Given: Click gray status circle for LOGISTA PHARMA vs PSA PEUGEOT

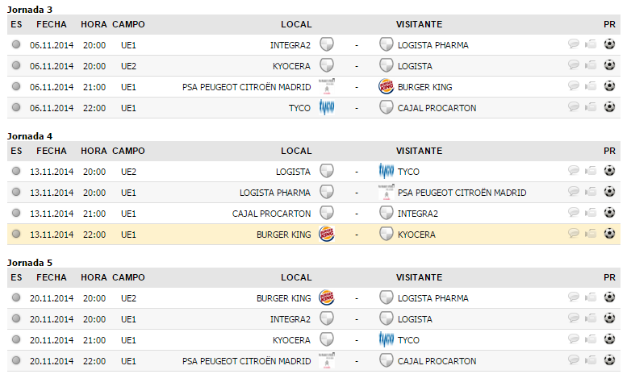Looking at the screenshot, I should click(16, 192).
